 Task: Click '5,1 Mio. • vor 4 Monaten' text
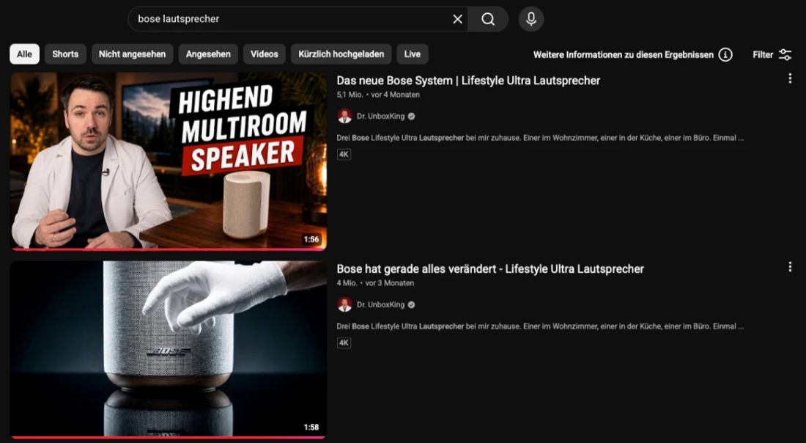click(x=378, y=95)
